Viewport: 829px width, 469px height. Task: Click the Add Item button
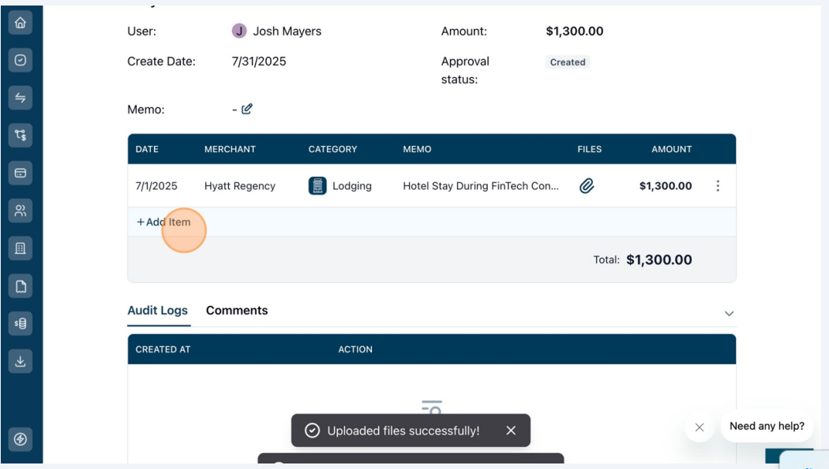164,222
